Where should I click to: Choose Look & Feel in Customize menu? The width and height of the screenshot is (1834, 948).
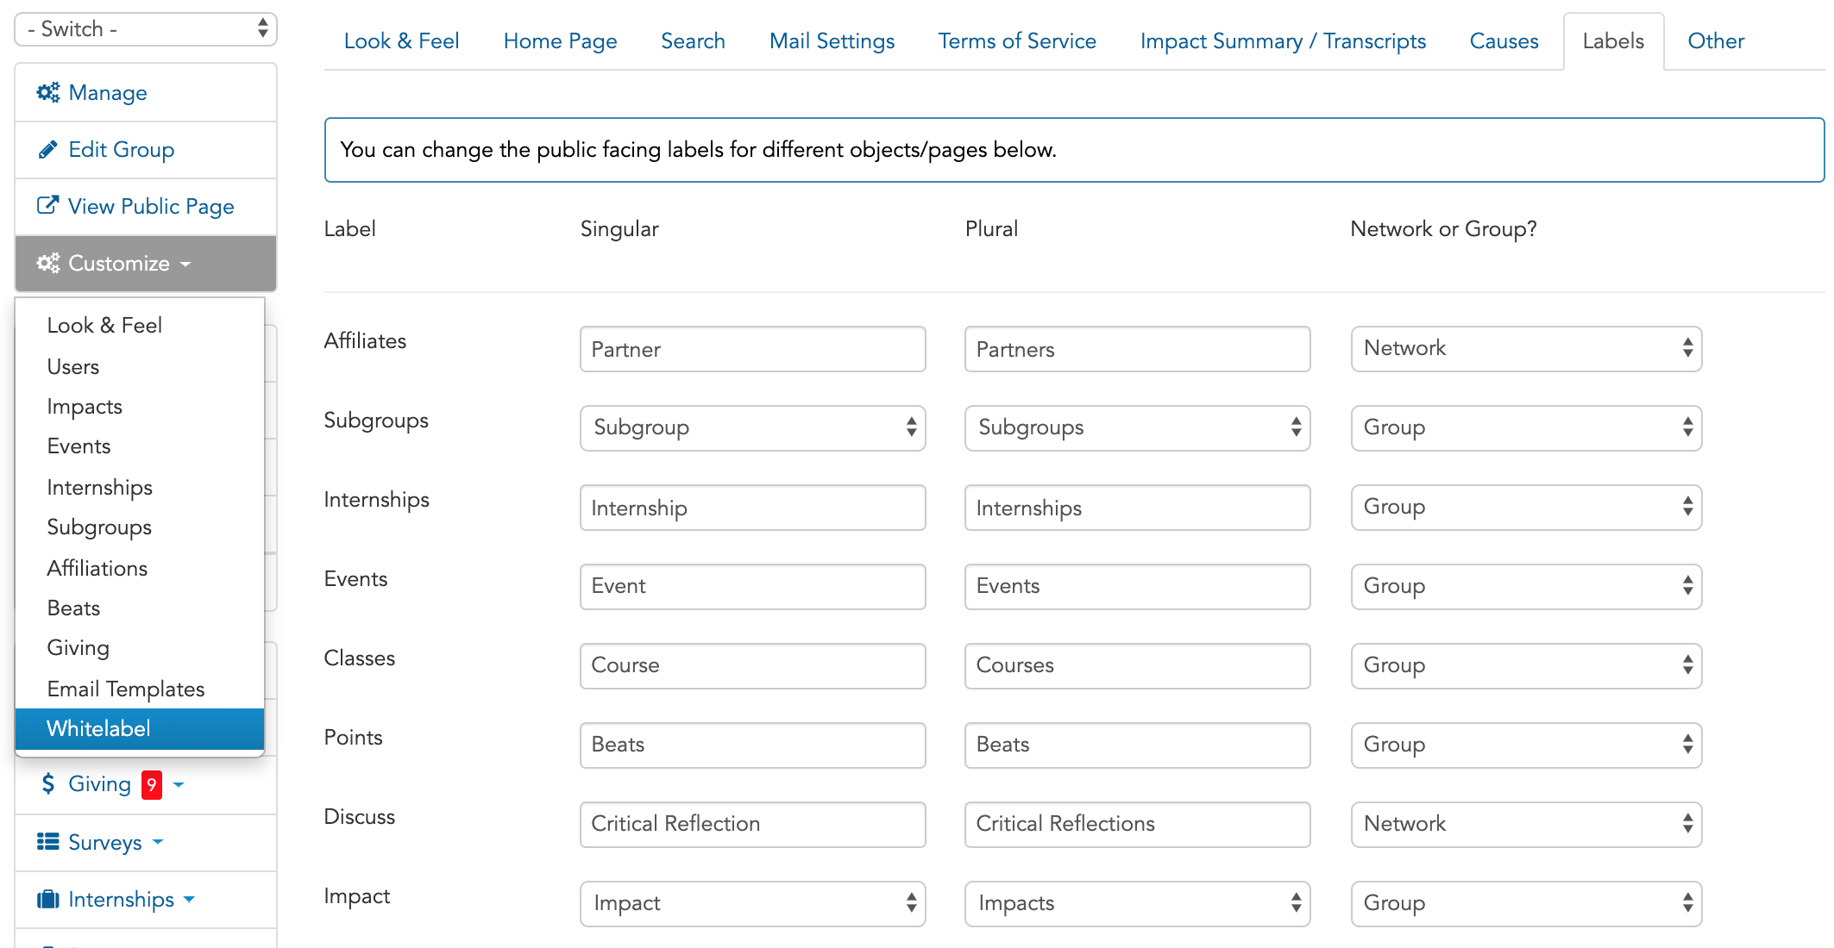(x=140, y=325)
